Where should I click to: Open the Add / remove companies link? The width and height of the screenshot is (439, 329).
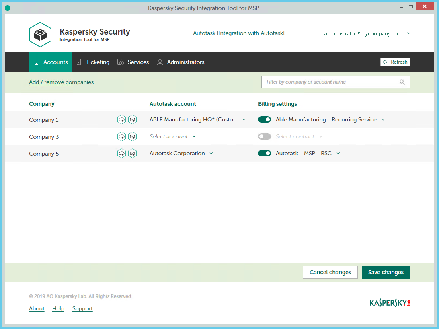pos(61,82)
